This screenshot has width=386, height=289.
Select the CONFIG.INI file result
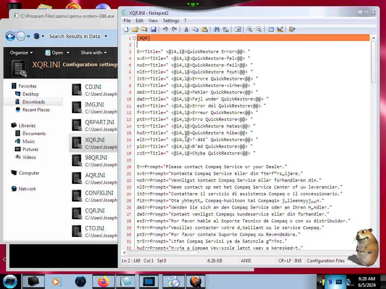(94, 196)
